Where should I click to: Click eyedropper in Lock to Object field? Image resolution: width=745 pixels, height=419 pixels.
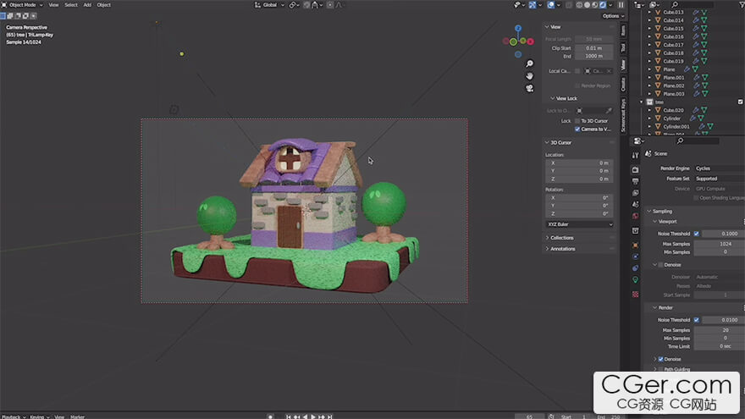tap(609, 111)
